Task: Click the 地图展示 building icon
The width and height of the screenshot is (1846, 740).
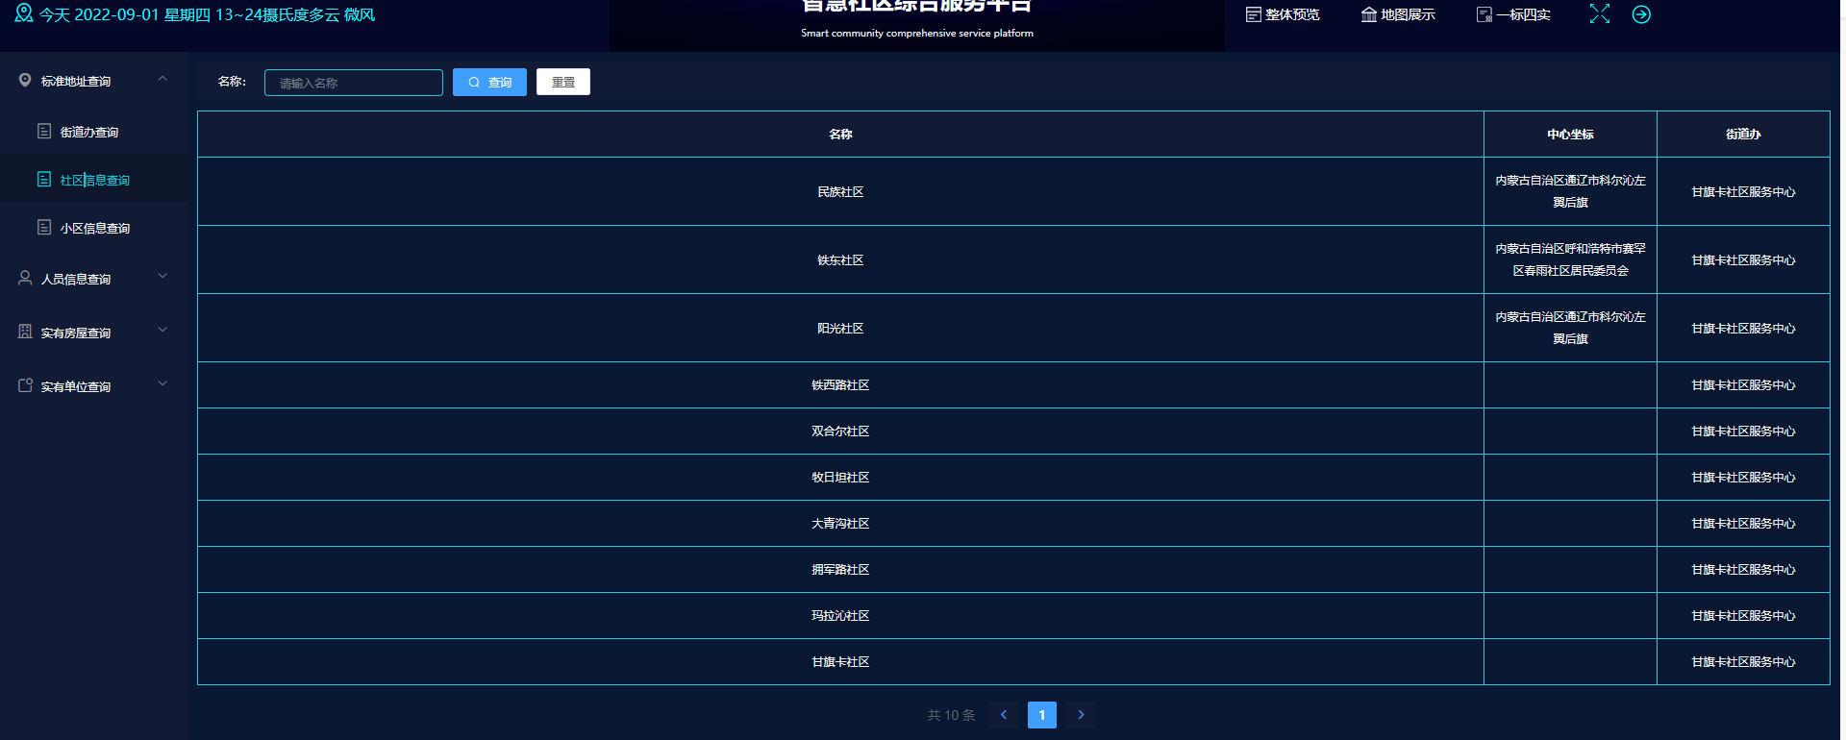Action: (1368, 14)
